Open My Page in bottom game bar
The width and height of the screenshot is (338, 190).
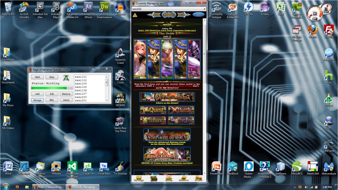click(139, 178)
